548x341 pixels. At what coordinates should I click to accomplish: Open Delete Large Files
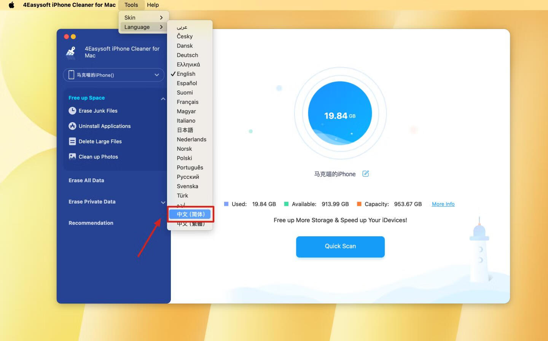coord(100,141)
